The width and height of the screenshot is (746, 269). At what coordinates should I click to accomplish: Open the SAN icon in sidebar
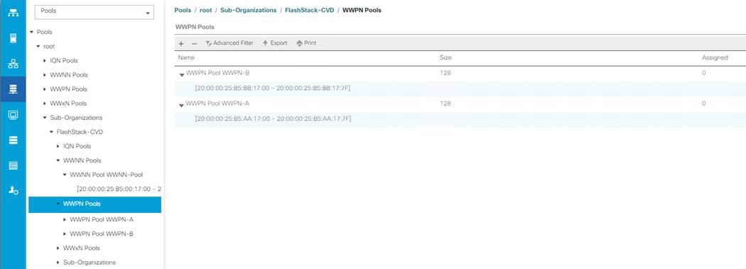pos(13,89)
